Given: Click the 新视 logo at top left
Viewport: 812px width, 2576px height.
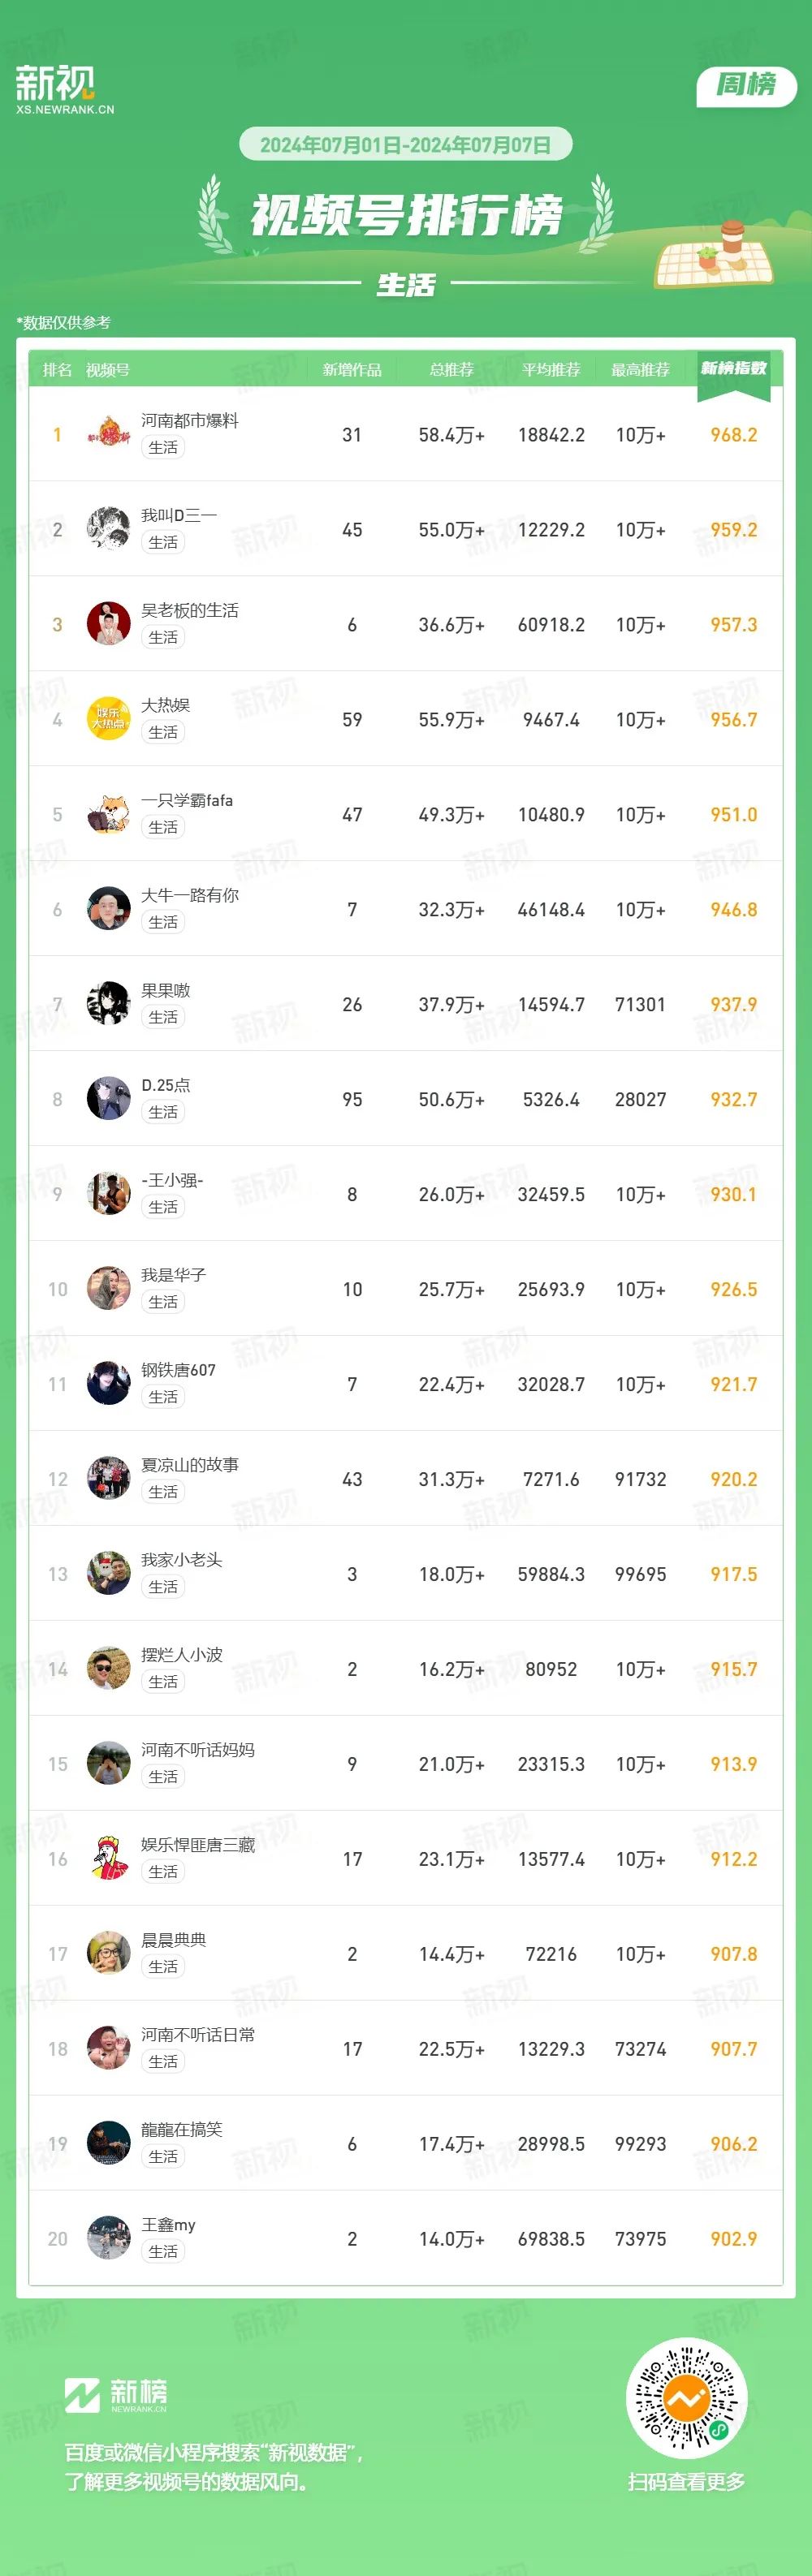Looking at the screenshot, I should point(64,90).
